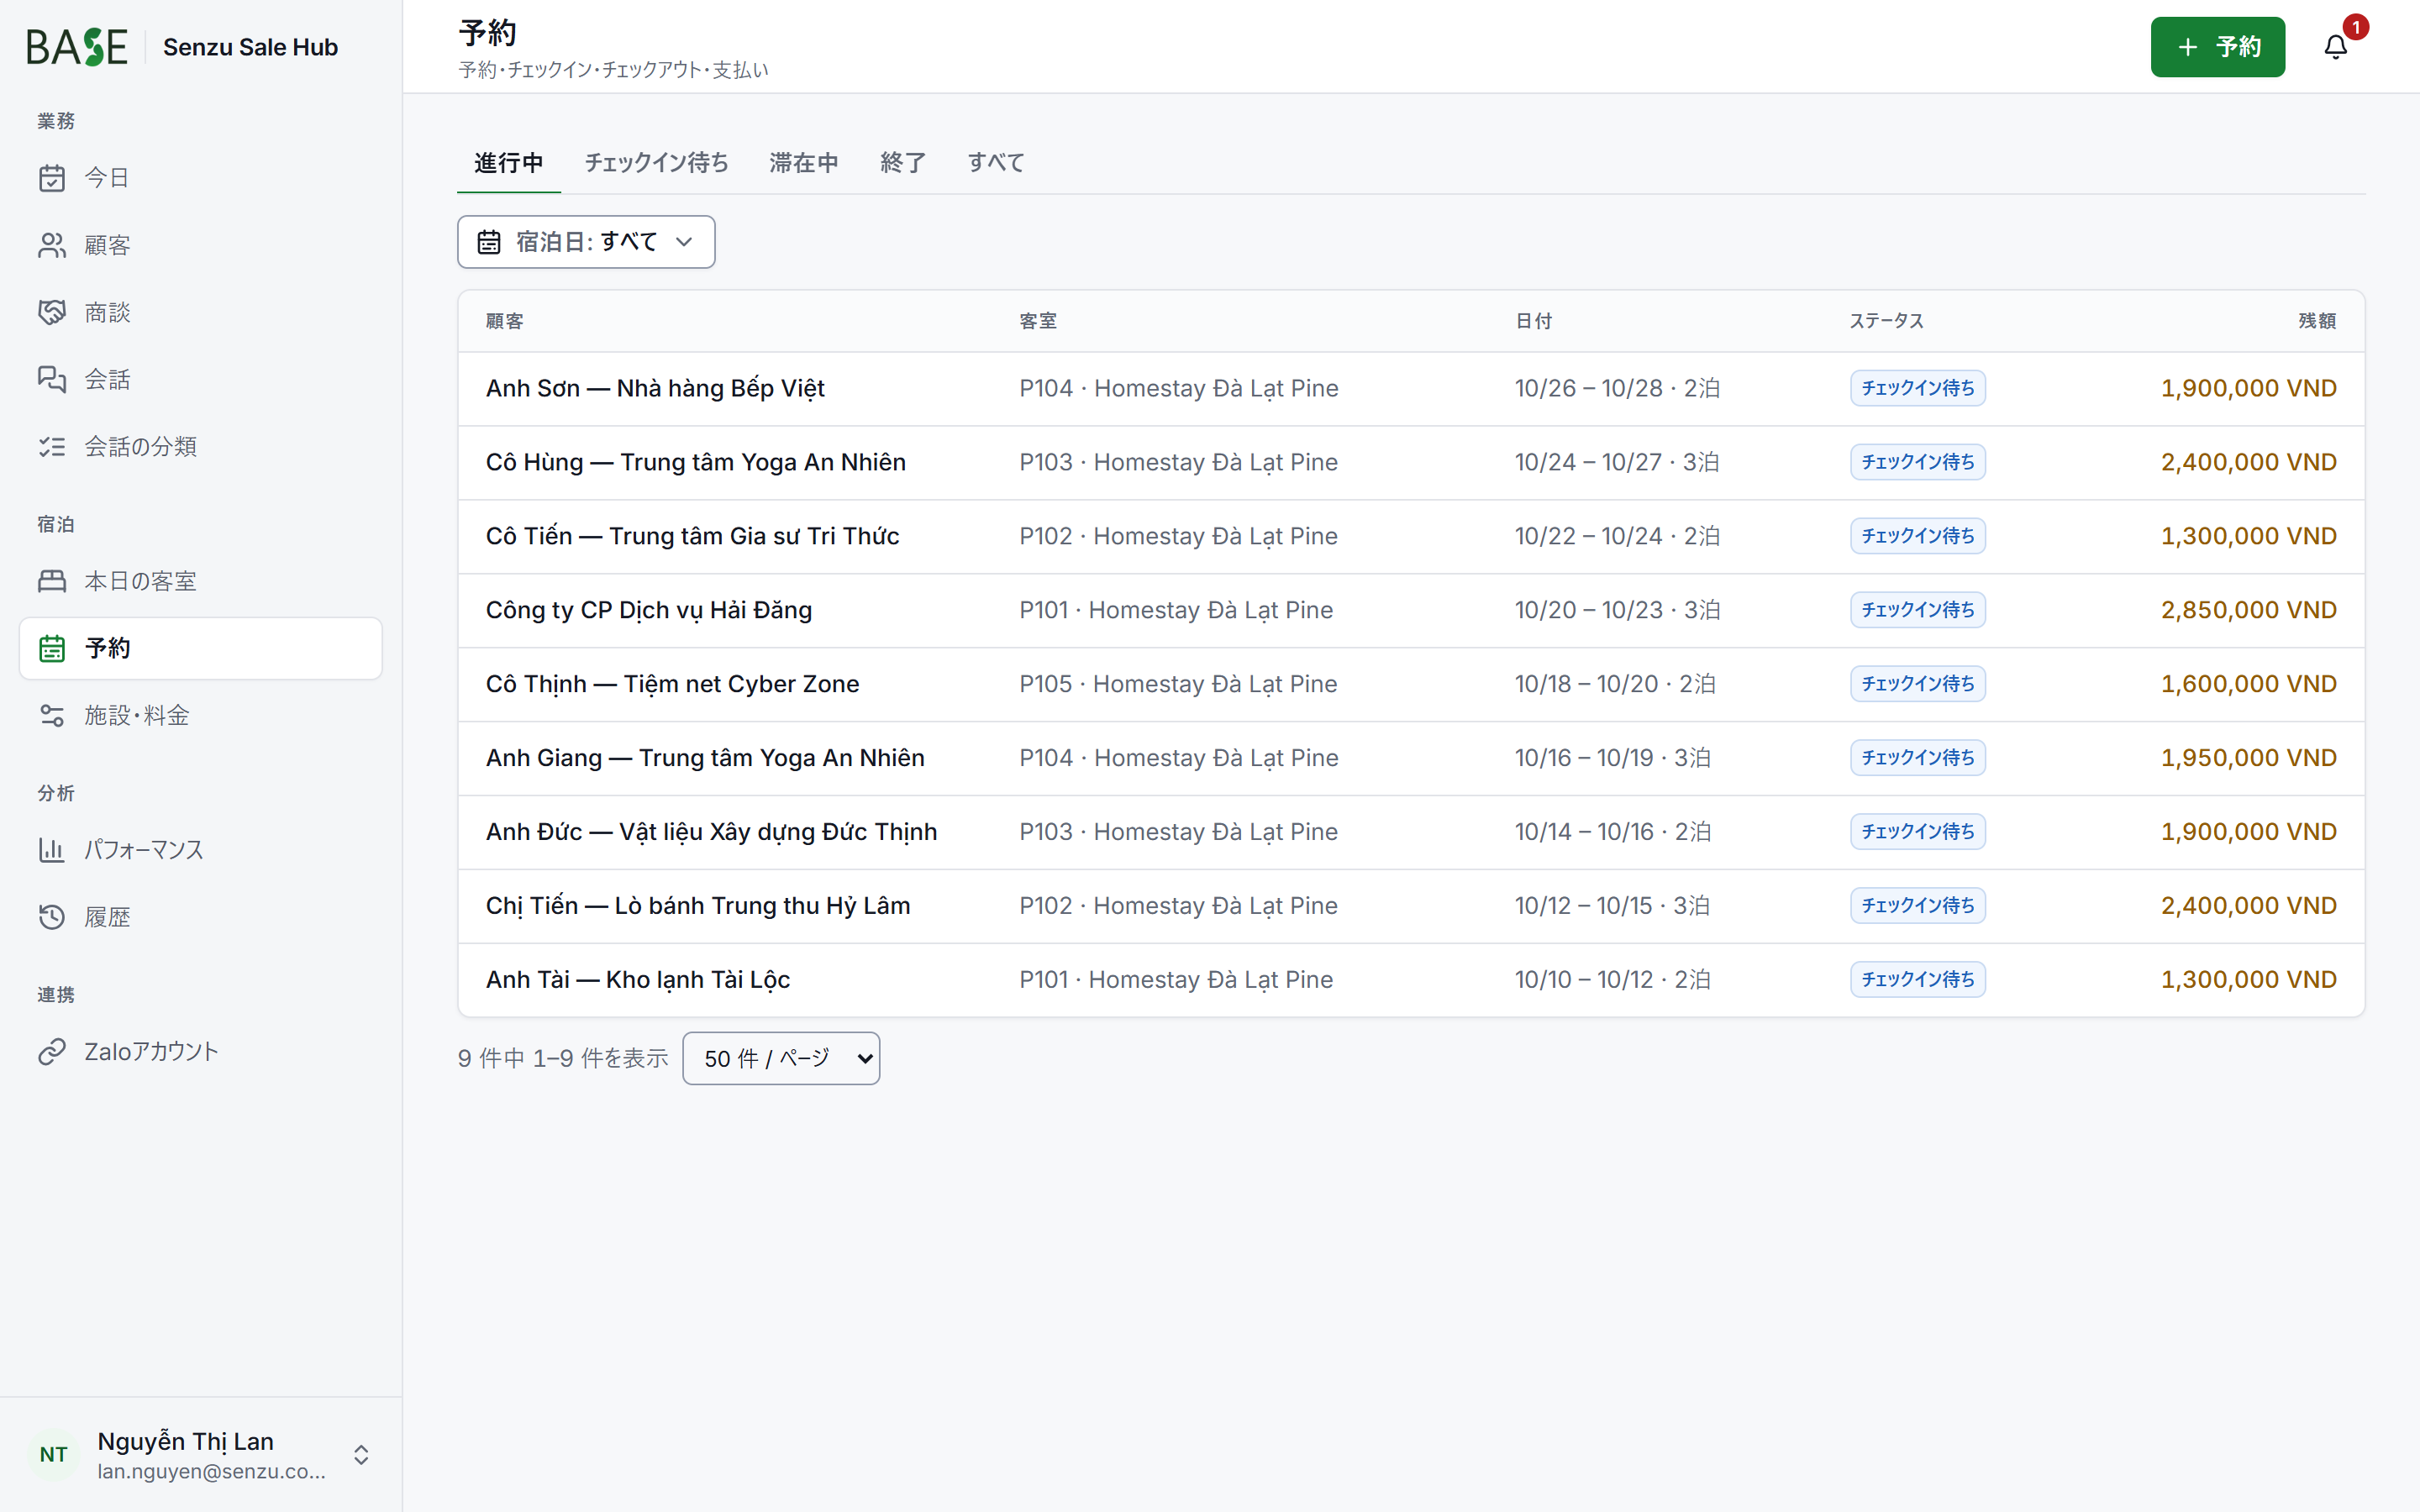2420x1512 pixels.
Task: Open the パフォーマンス menu item
Action: pyautogui.click(x=200, y=850)
